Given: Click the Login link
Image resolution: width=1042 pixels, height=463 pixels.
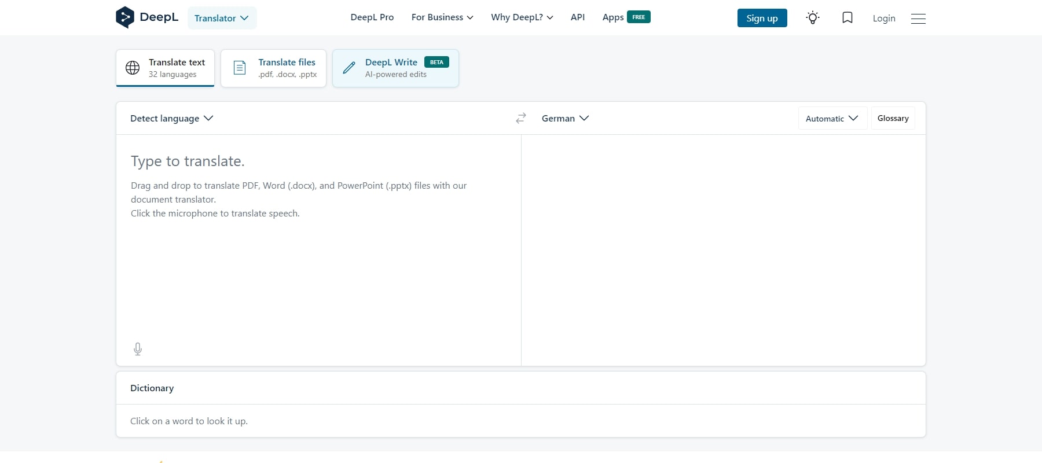Looking at the screenshot, I should 884,19.
